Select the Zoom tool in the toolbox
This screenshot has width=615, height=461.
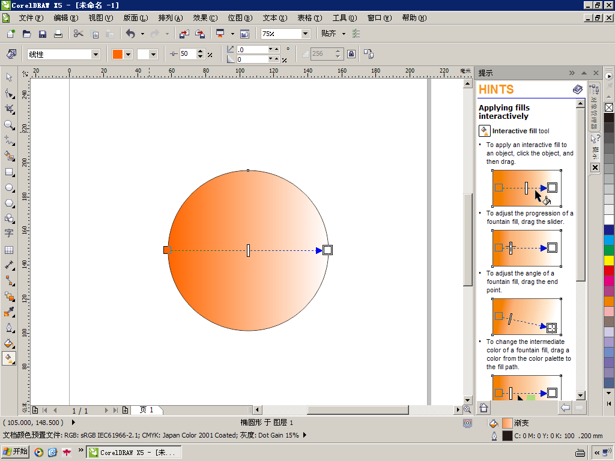[9, 125]
